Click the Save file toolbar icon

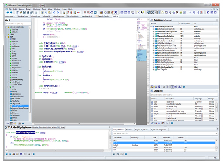(x=24, y=13)
